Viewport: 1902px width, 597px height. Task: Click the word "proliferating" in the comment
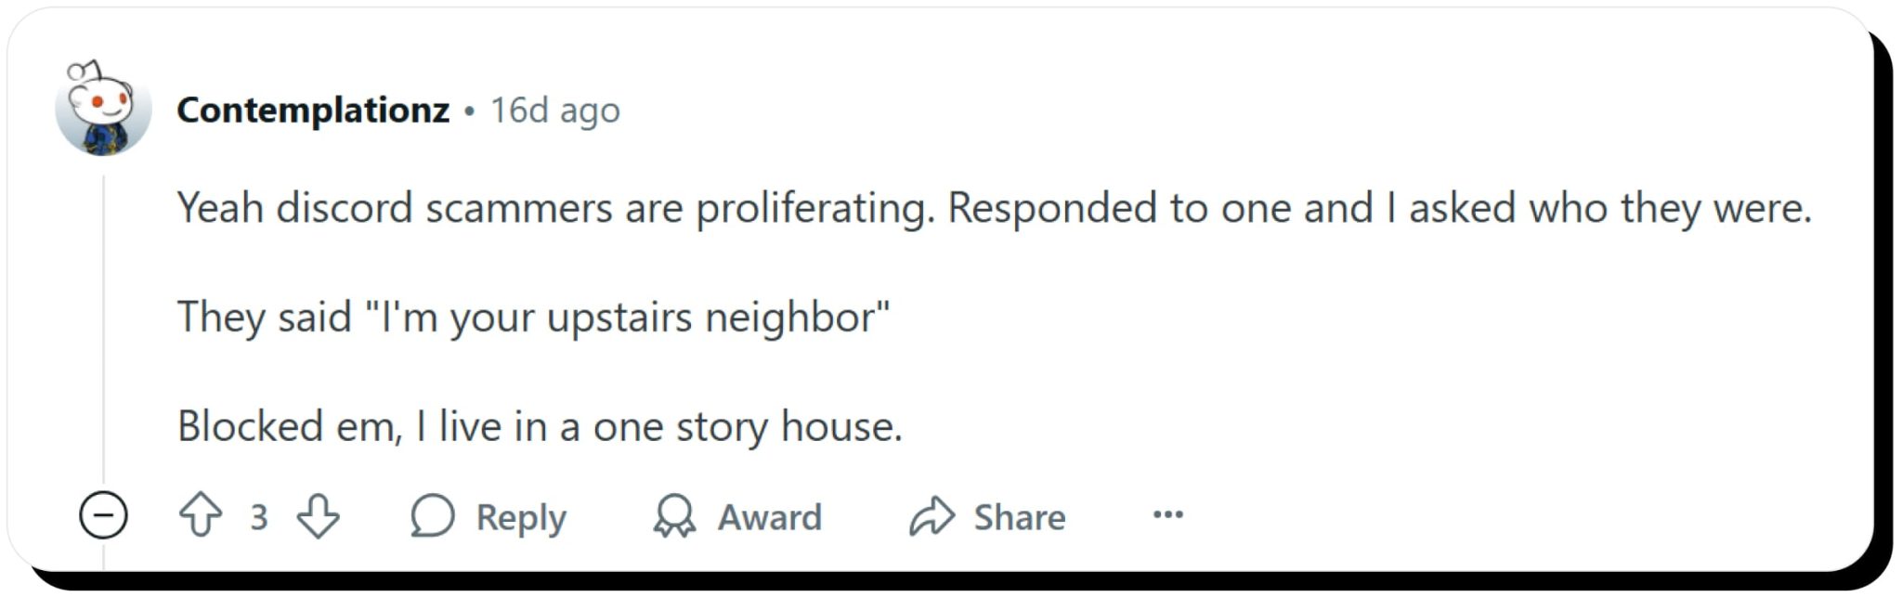pos(814,208)
